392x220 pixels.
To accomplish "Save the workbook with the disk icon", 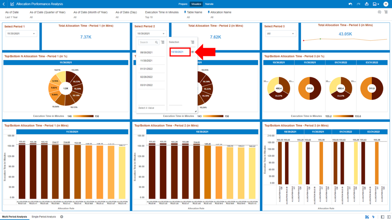I will [375, 4].
